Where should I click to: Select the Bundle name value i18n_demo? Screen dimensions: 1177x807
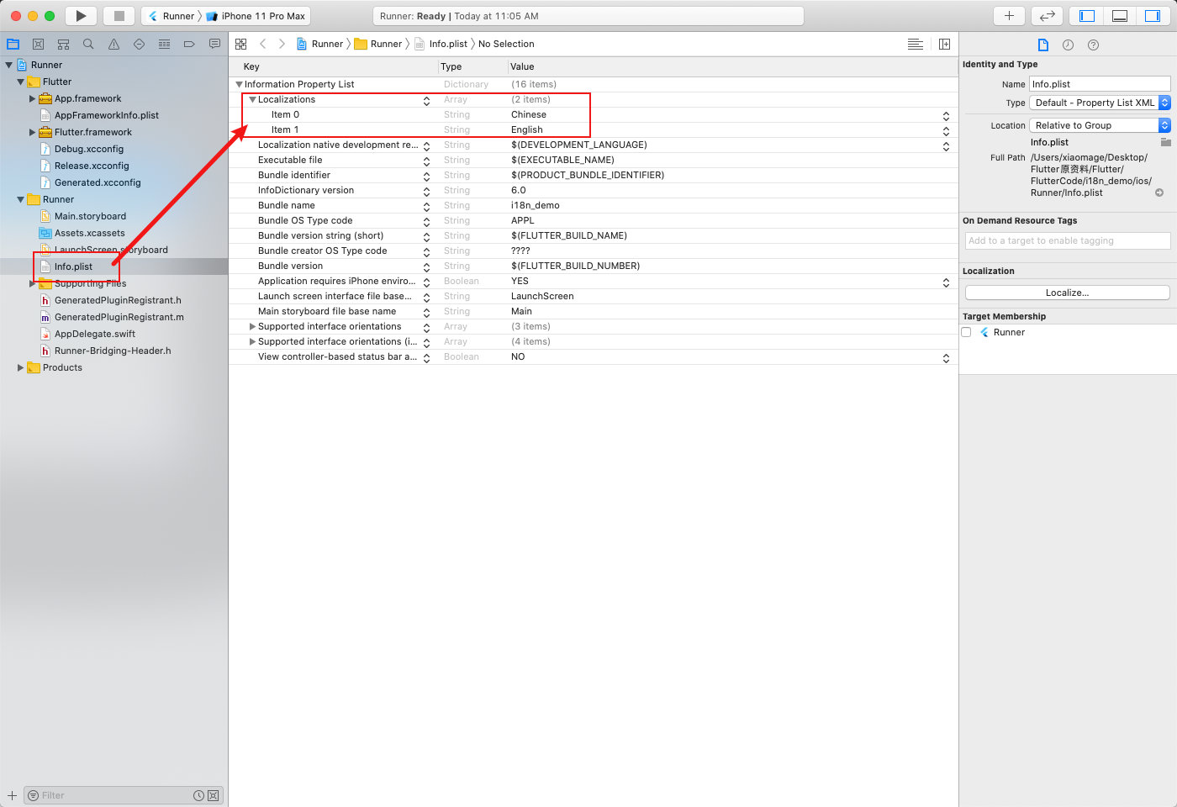[x=536, y=205]
